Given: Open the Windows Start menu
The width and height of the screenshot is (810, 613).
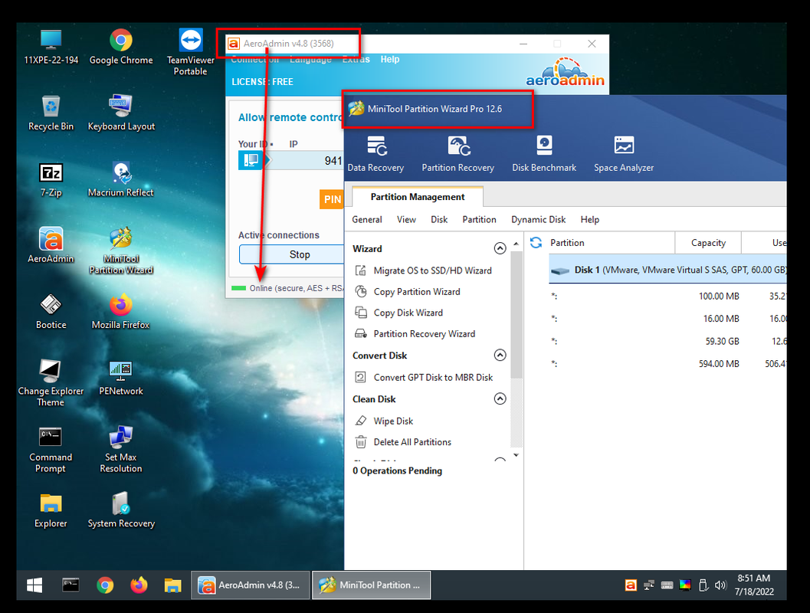Looking at the screenshot, I should [x=34, y=585].
